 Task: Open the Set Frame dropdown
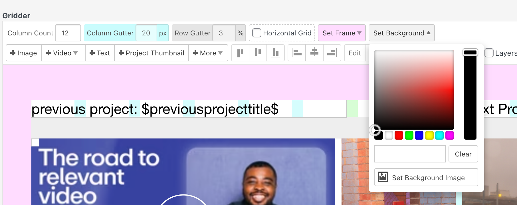(x=342, y=33)
